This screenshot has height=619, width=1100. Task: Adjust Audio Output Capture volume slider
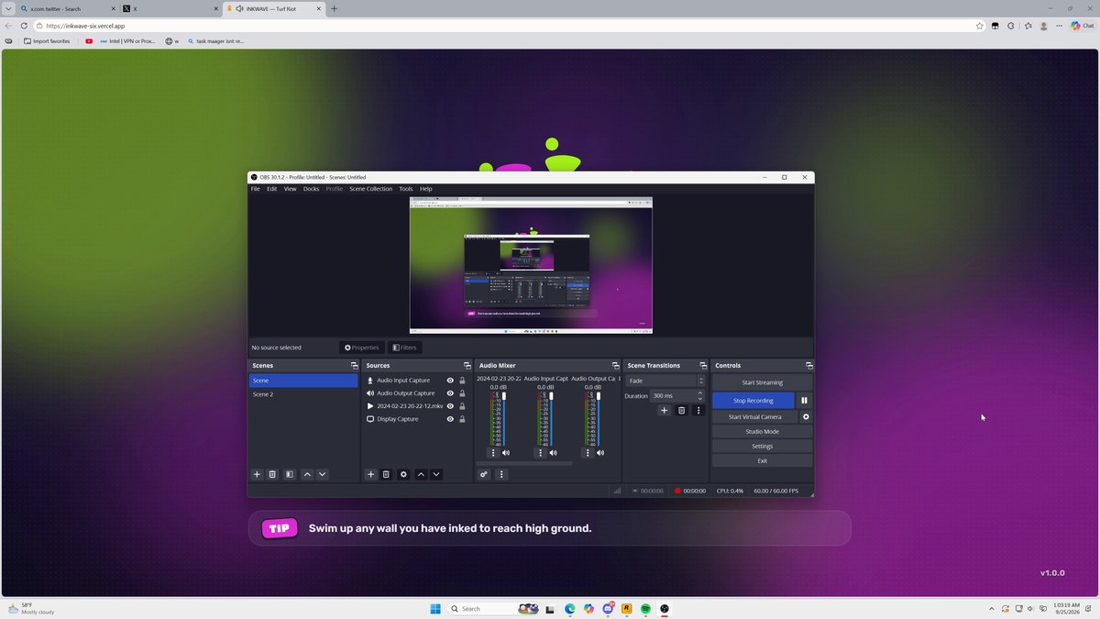599,396
